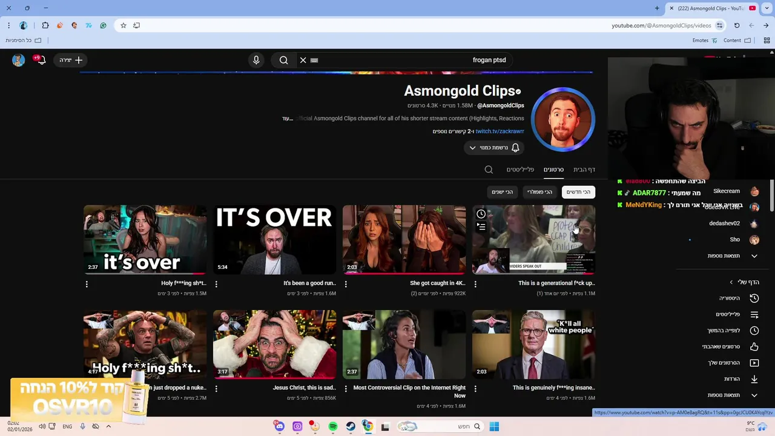The height and width of the screenshot is (436, 775).
Task: Select the Oldest (הכי ישנים) filter chip
Action: click(x=502, y=192)
